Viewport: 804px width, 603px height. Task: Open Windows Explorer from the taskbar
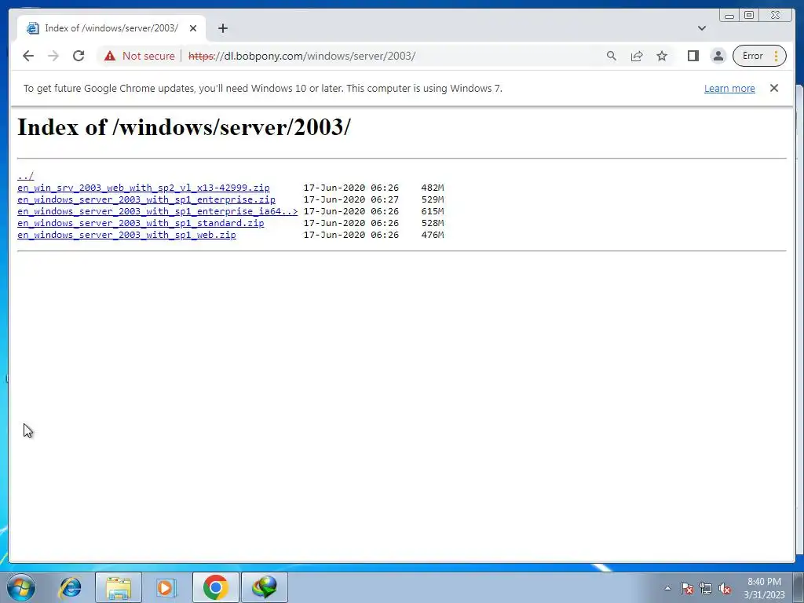119,587
